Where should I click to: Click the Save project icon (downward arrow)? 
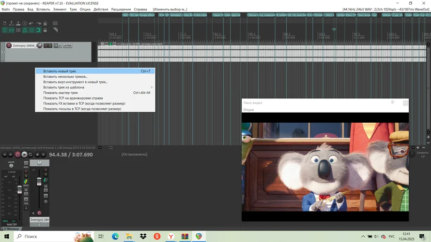pos(18,24)
